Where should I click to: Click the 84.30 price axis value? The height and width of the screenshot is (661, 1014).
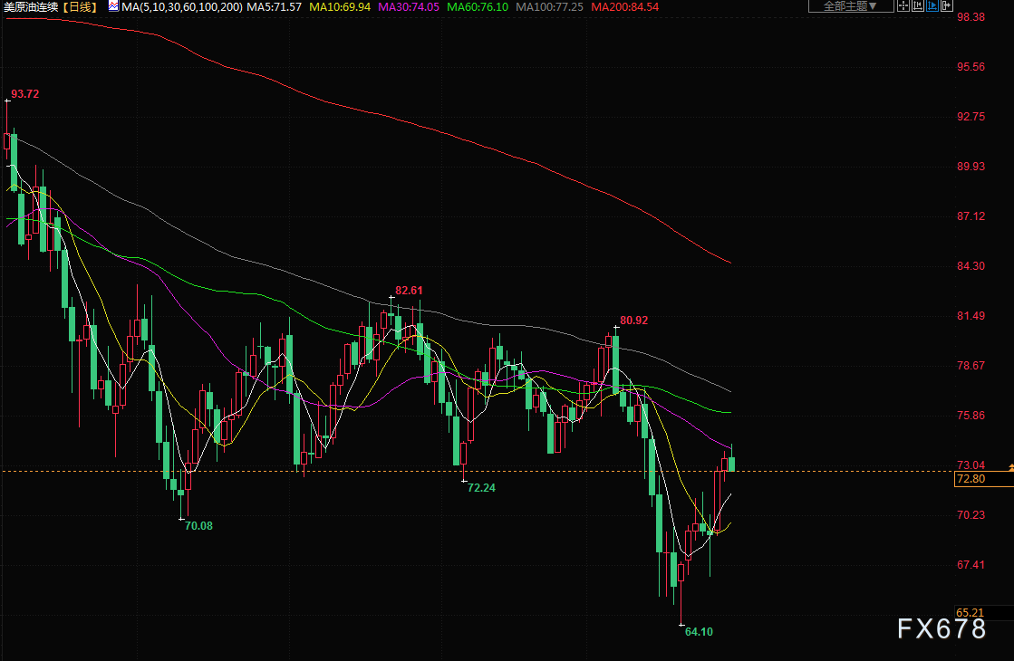(x=971, y=265)
